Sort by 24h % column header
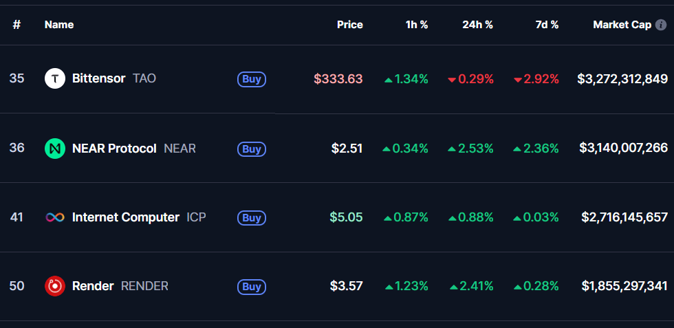674x328 pixels. (x=477, y=25)
